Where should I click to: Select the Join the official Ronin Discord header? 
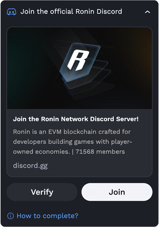71,12
